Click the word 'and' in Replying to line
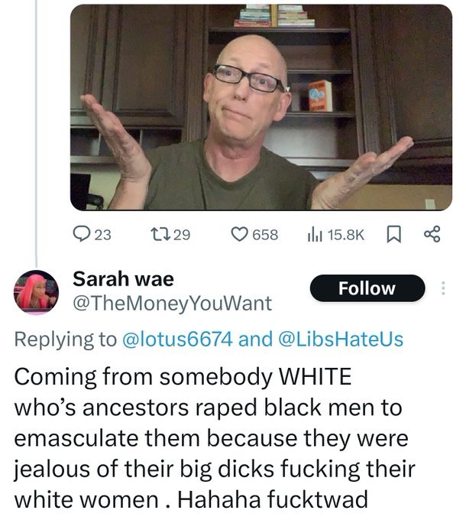This screenshot has width=466, height=520. (x=255, y=340)
